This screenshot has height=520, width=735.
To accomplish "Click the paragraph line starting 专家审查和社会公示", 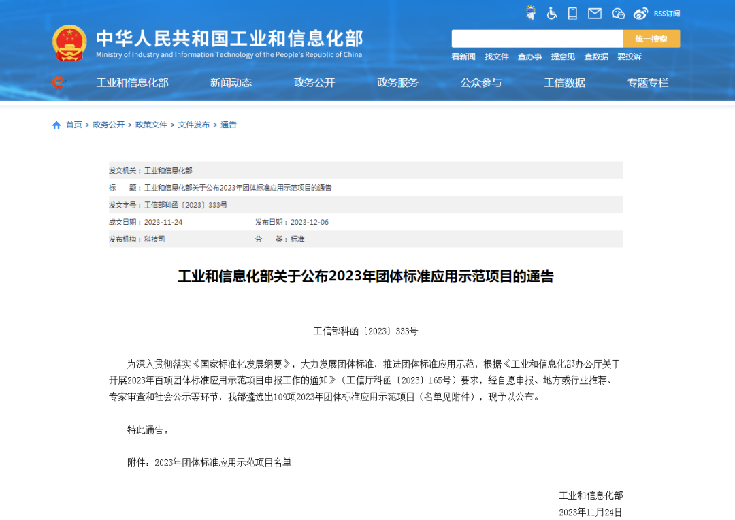I will [326, 397].
